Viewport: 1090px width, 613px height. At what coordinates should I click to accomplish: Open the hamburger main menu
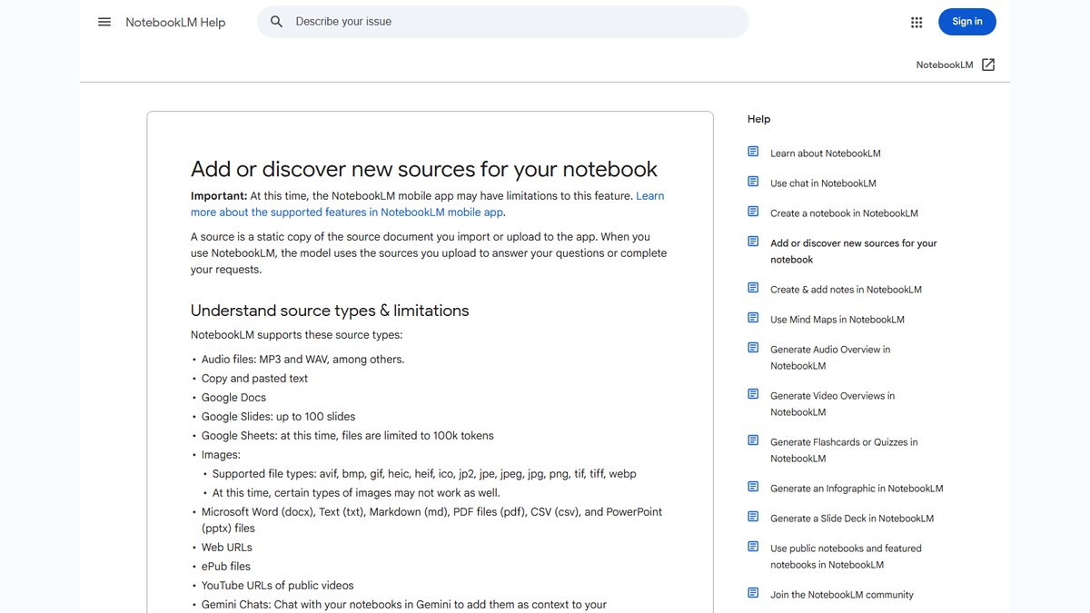pyautogui.click(x=104, y=22)
